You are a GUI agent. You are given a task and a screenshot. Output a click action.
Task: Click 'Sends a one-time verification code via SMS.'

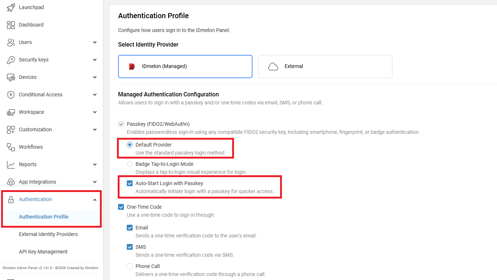185,255
